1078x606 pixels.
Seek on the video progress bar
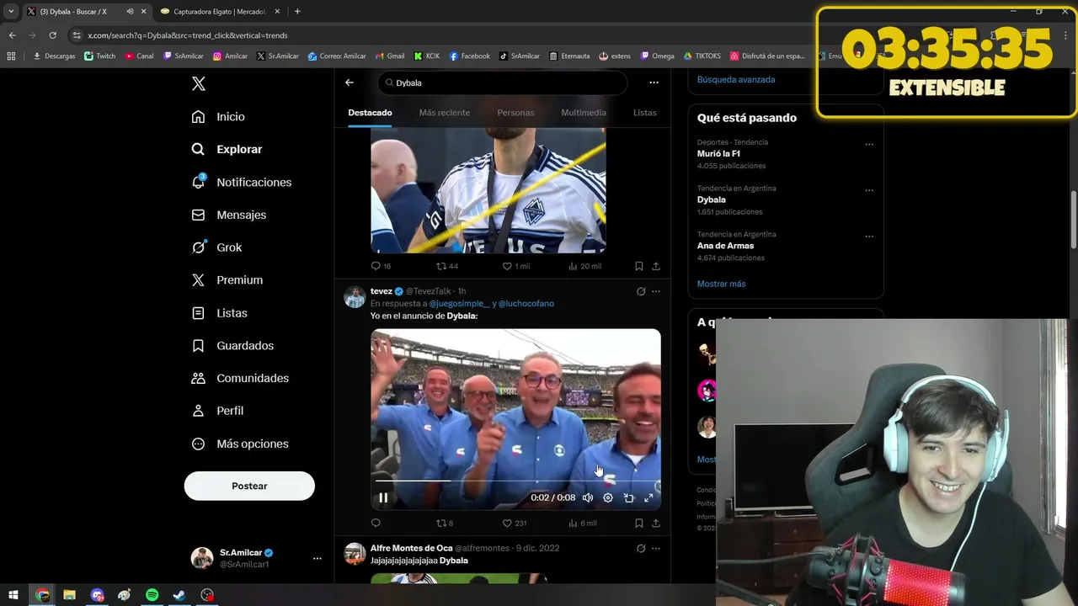point(515,481)
